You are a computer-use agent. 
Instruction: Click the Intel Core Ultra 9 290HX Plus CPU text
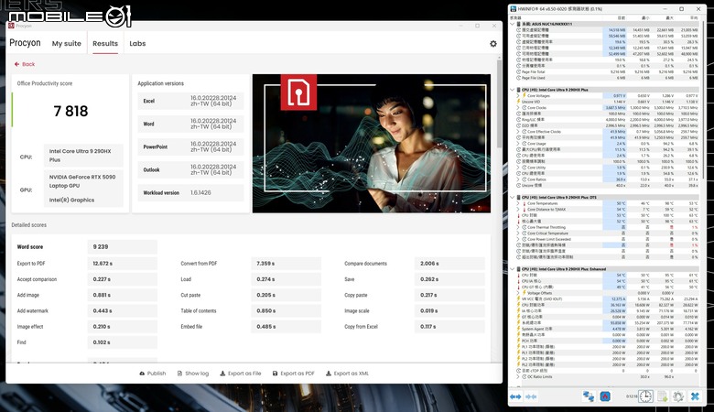(81, 156)
